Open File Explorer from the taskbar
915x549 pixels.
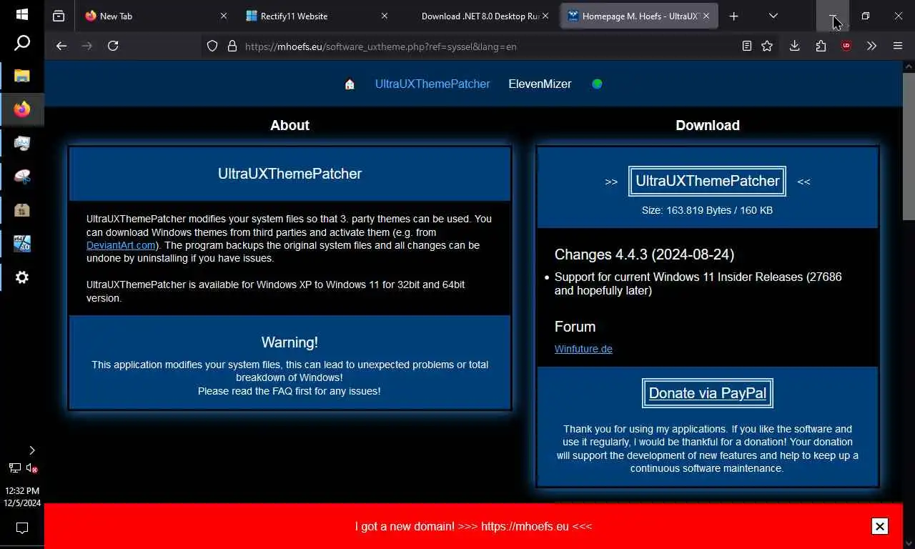pos(21,76)
